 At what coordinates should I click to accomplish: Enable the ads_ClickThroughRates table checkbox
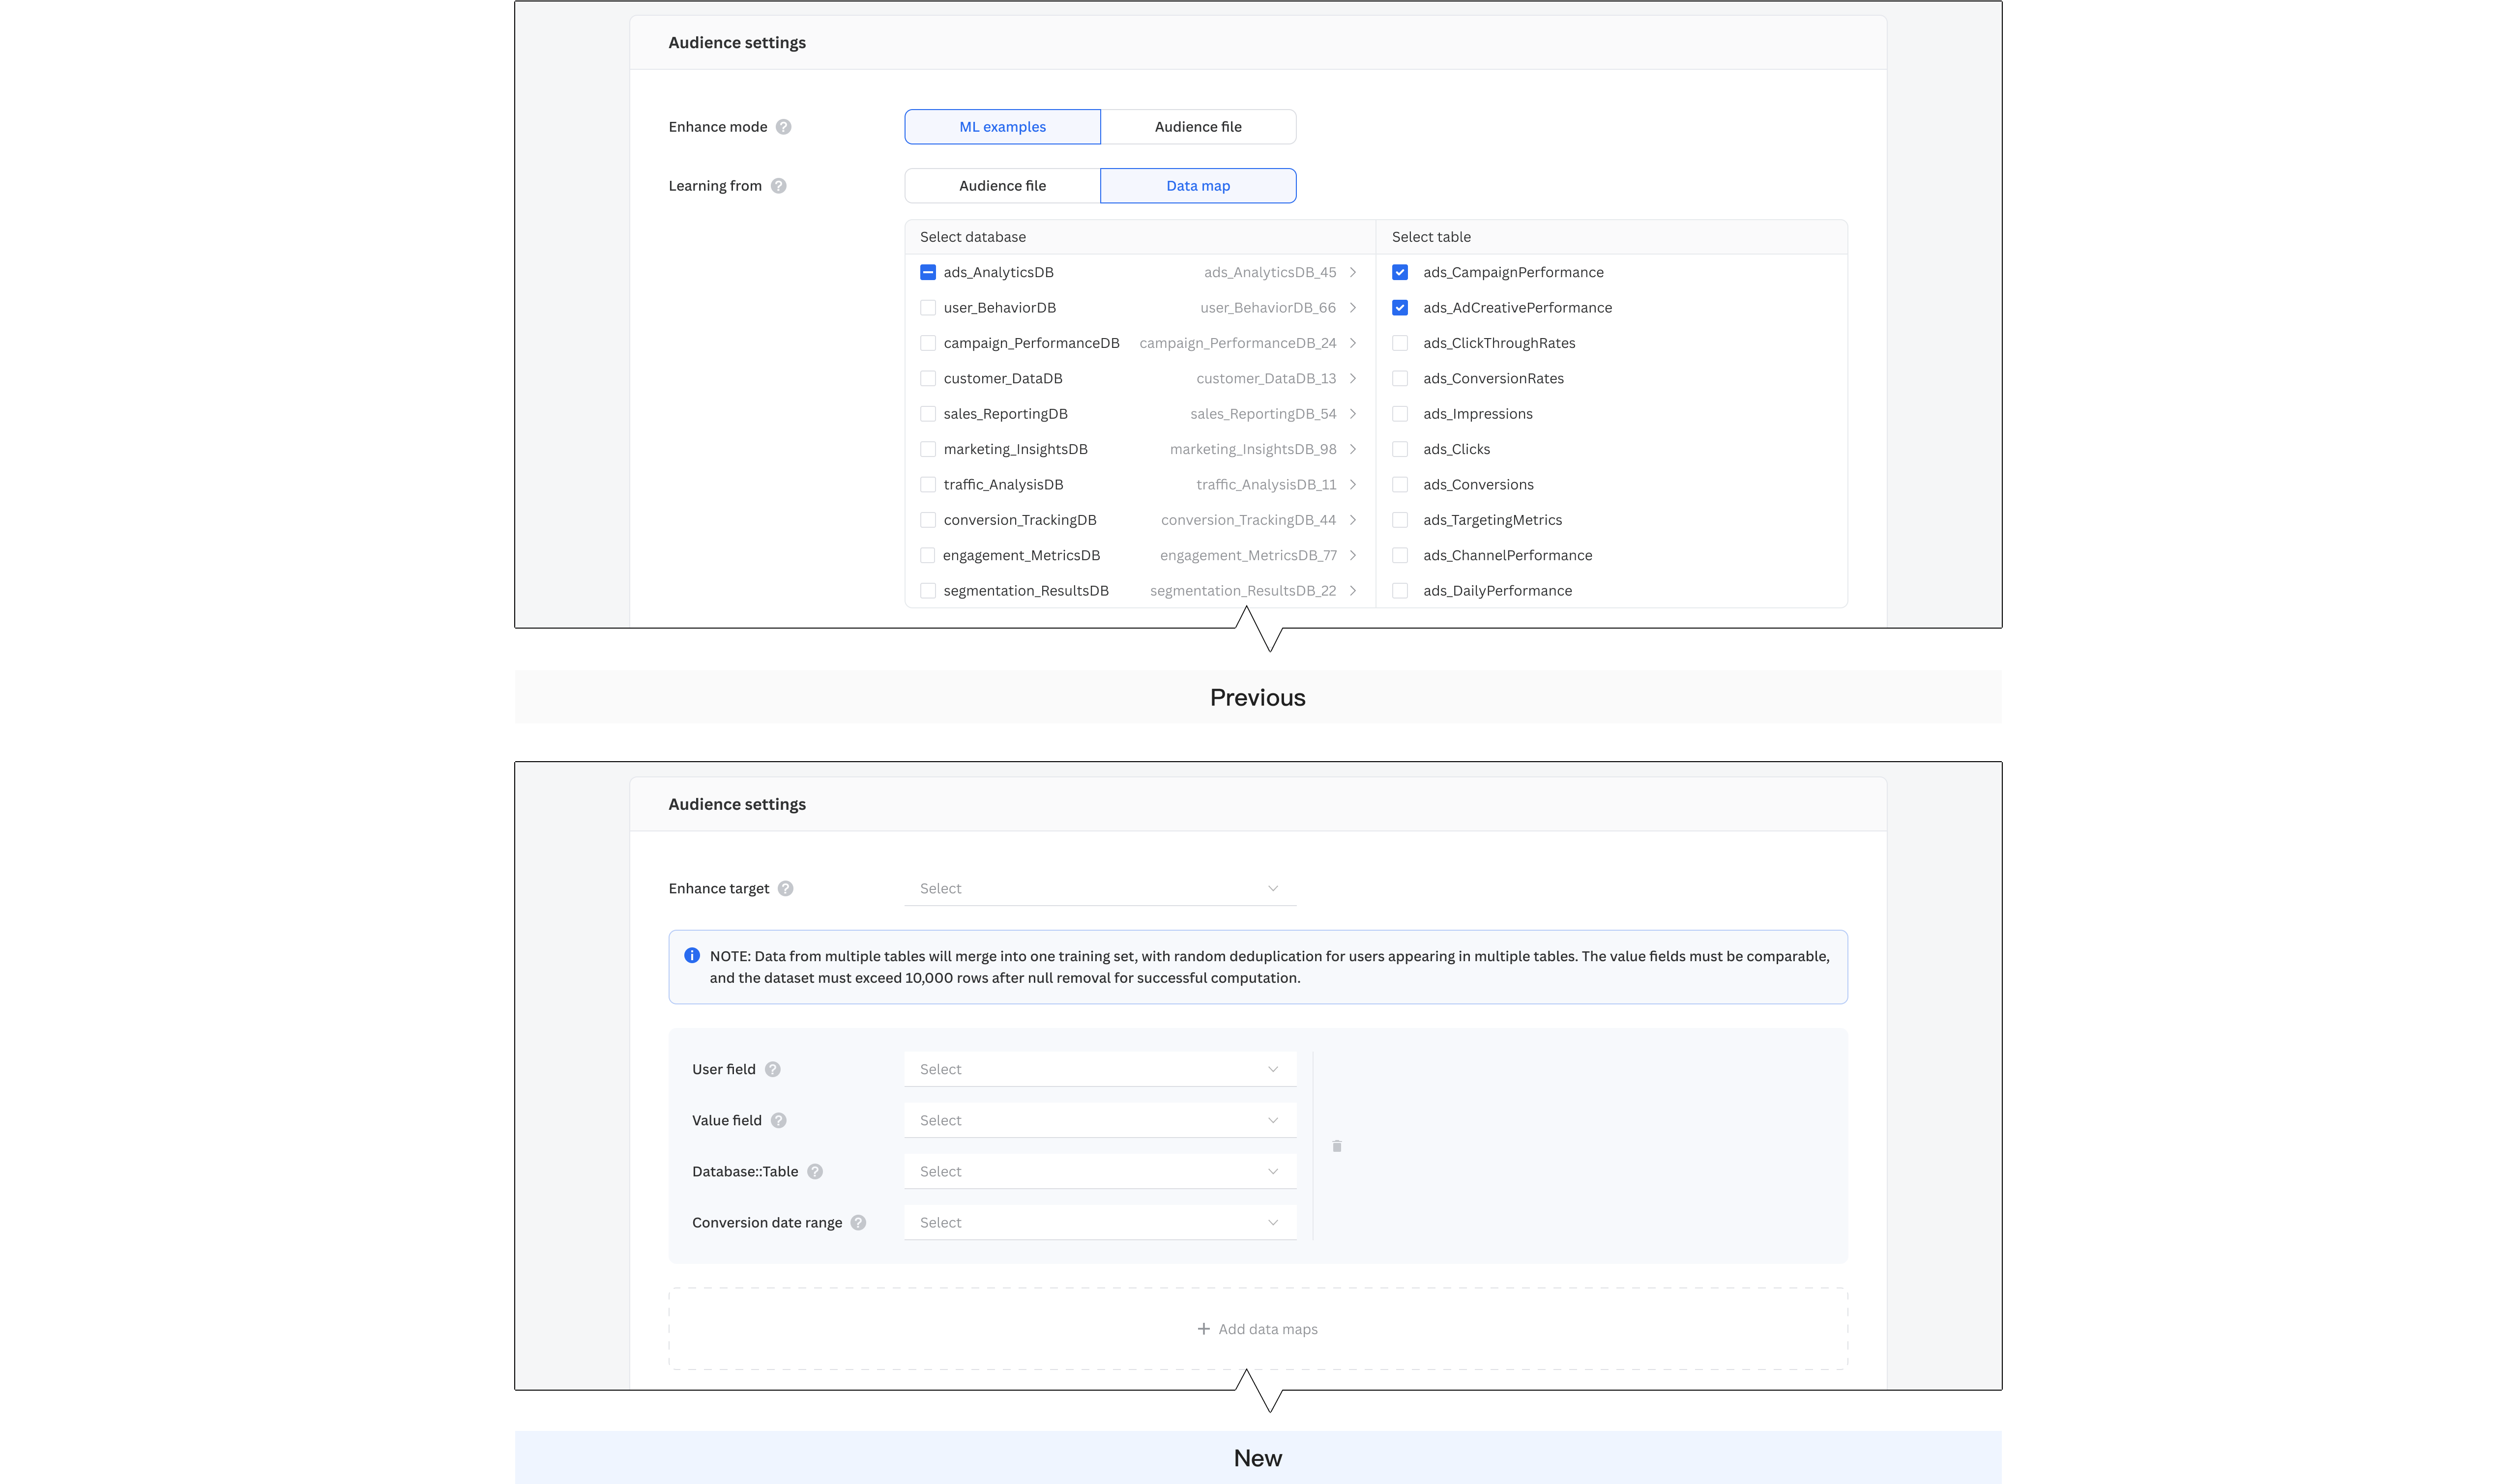pos(1400,343)
